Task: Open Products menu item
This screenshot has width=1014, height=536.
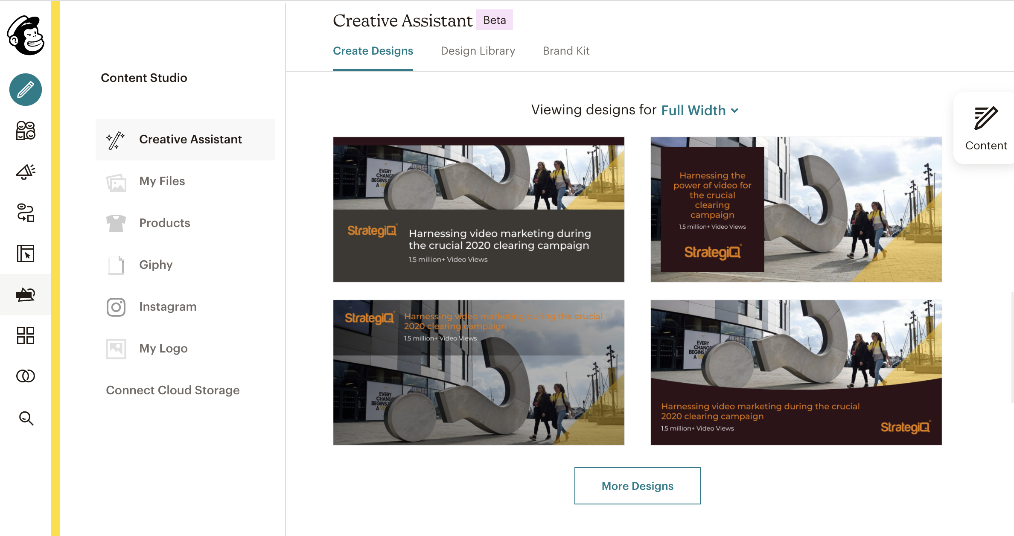Action: (x=185, y=223)
